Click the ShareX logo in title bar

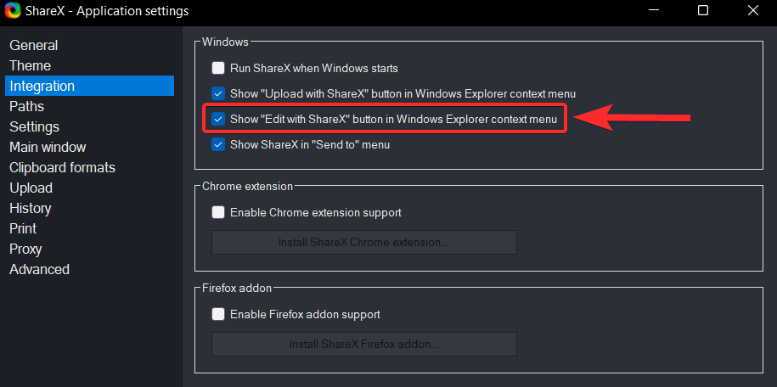(x=13, y=12)
